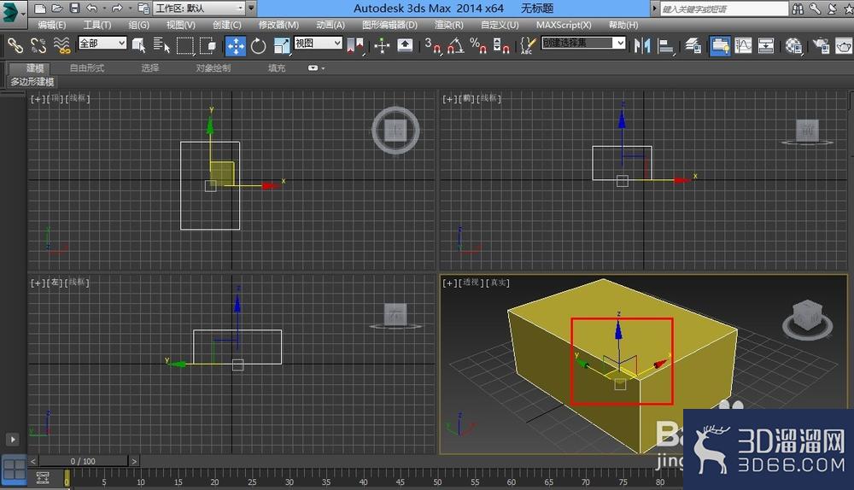Viewport: 854px width, 490px height.
Task: Open the MAXScript(X) menu
Action: tap(563, 25)
